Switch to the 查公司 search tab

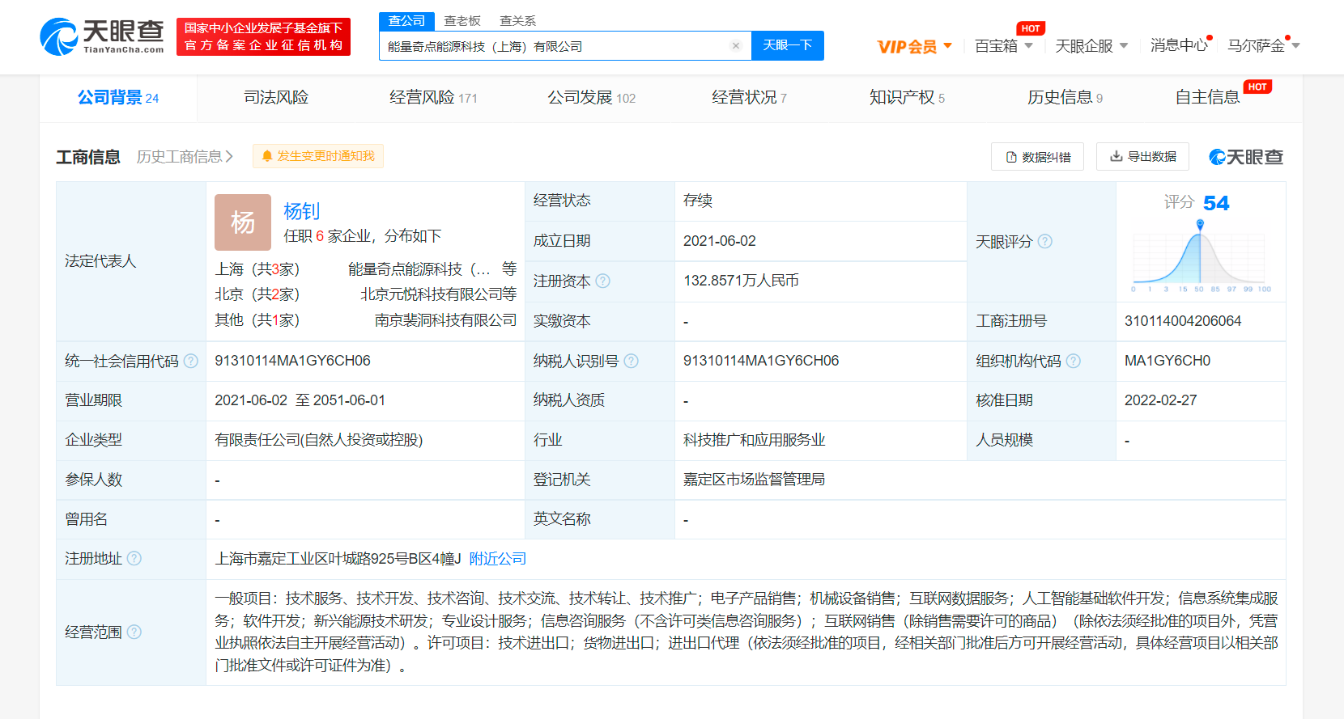[x=406, y=21]
